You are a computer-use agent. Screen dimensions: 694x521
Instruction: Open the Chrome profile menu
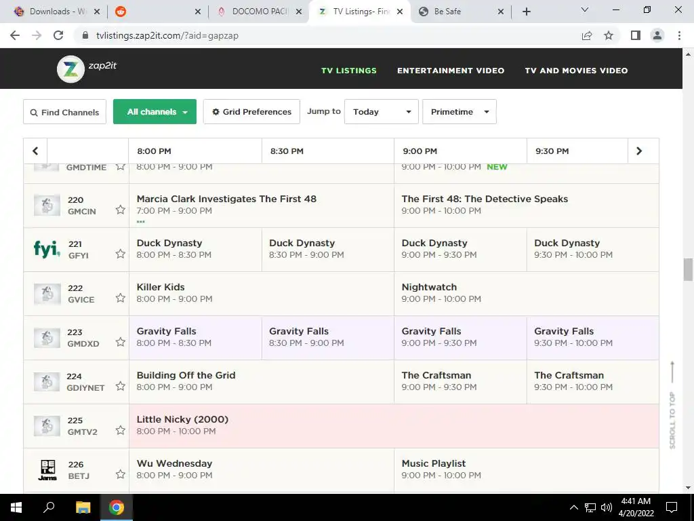657,35
